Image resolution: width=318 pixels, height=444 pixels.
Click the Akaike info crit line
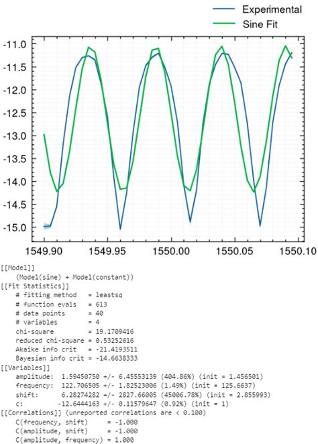click(x=76, y=349)
